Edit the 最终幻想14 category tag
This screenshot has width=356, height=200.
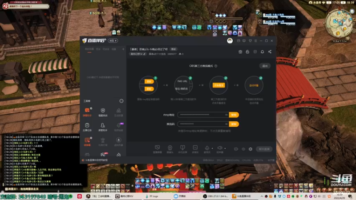click(x=138, y=54)
